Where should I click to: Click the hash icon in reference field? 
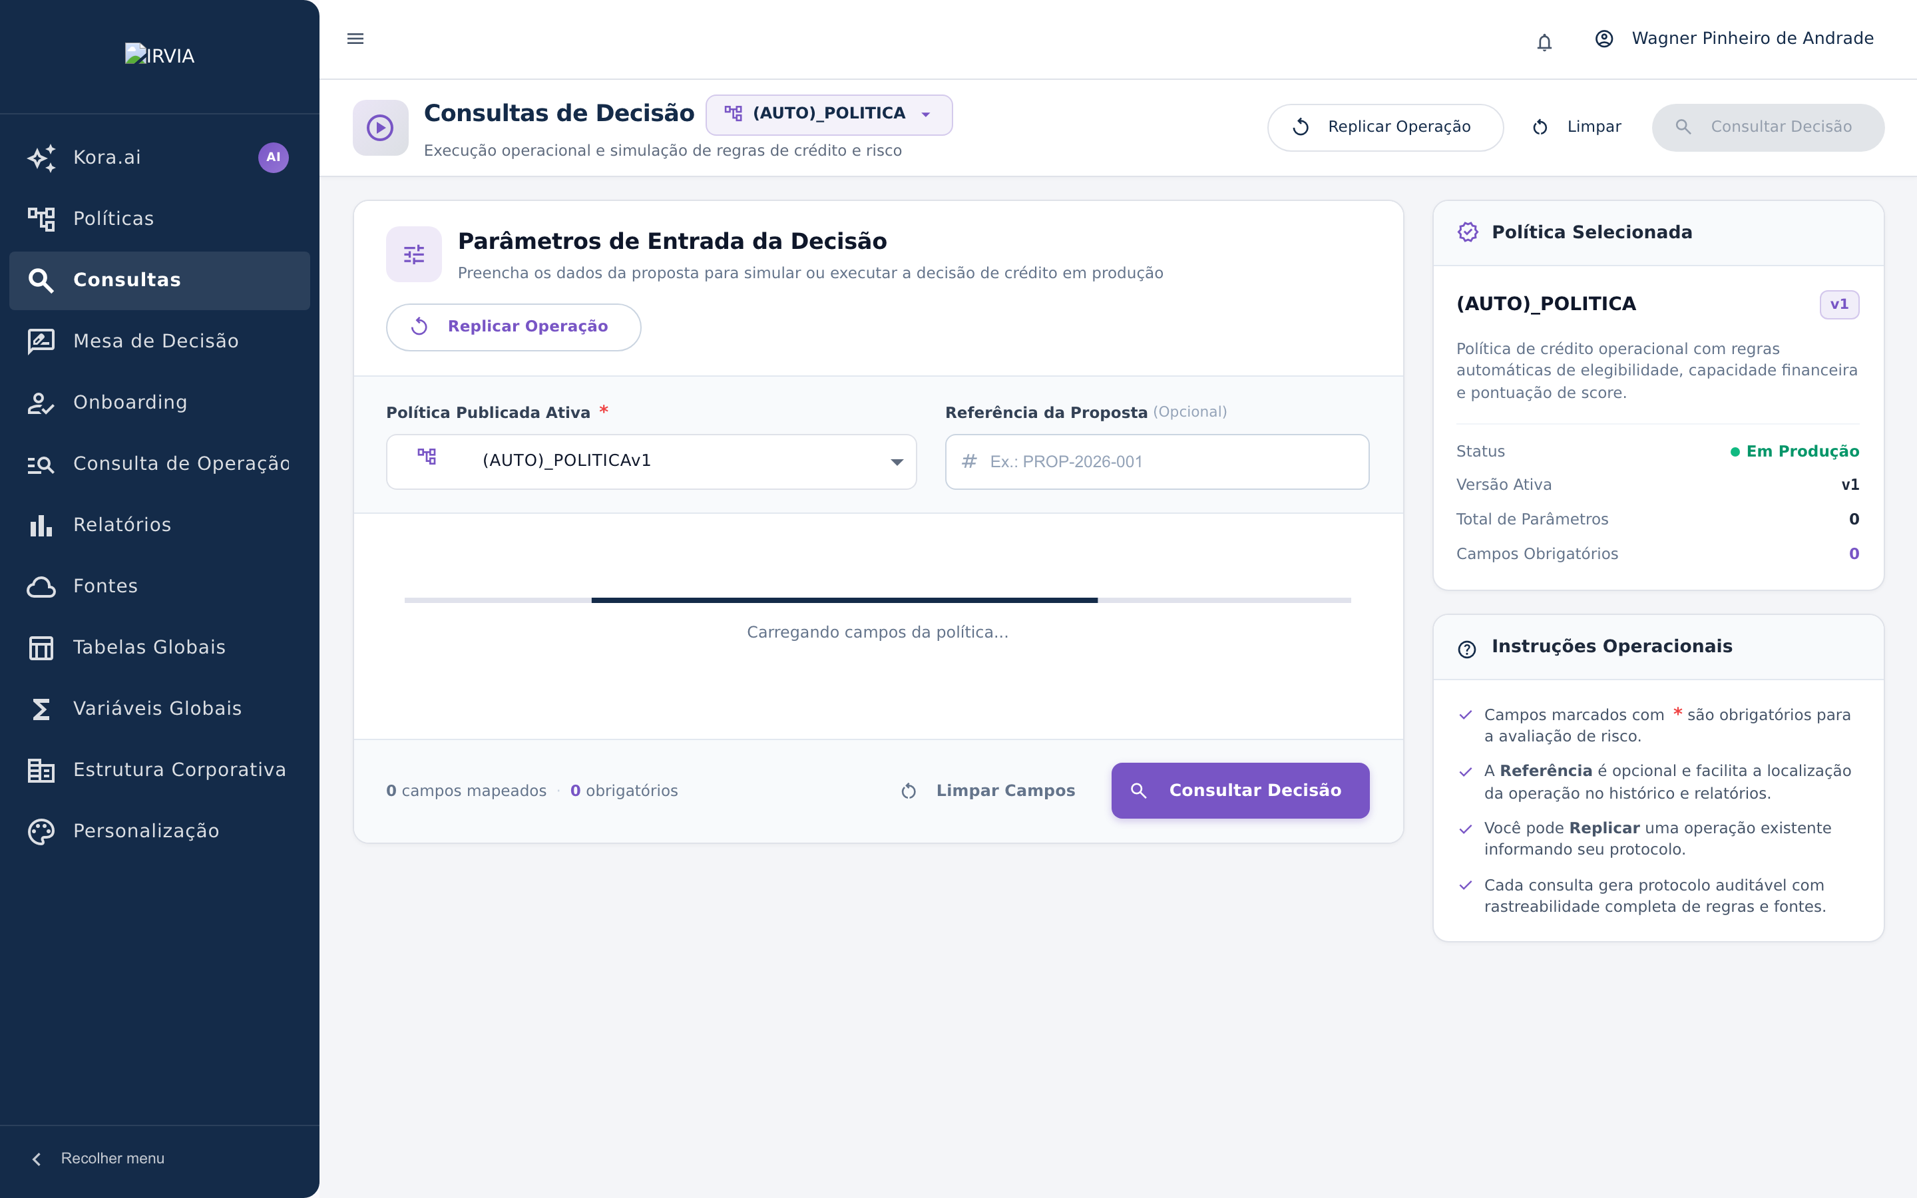coord(968,461)
